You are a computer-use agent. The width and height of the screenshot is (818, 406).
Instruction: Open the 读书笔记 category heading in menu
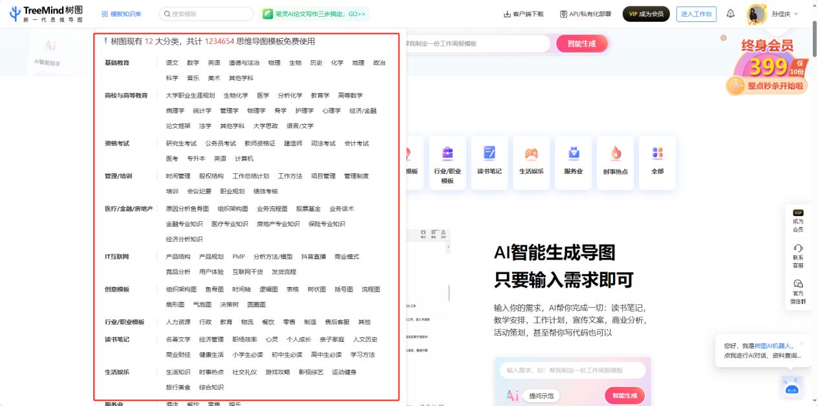pos(117,339)
